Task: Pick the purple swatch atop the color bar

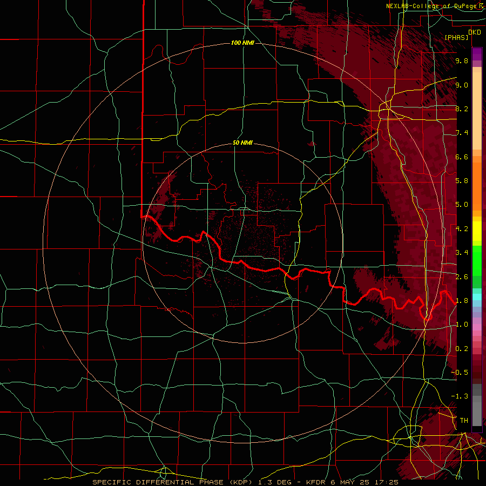Action: [477, 54]
